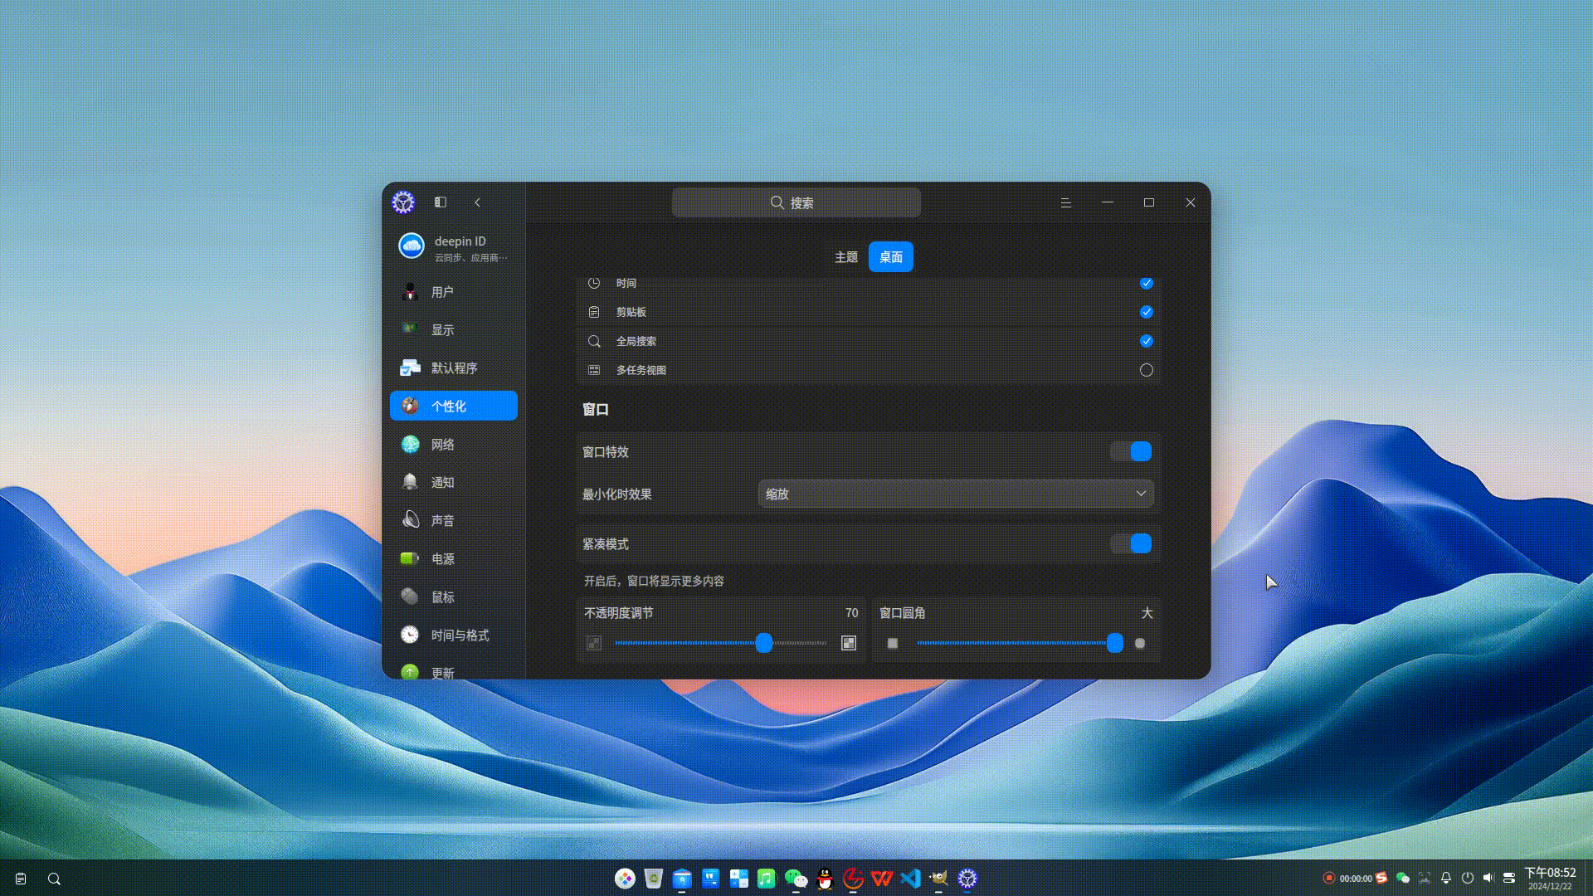Click the 窗口圆角 slider handle
1593x896 pixels.
coord(1115,643)
